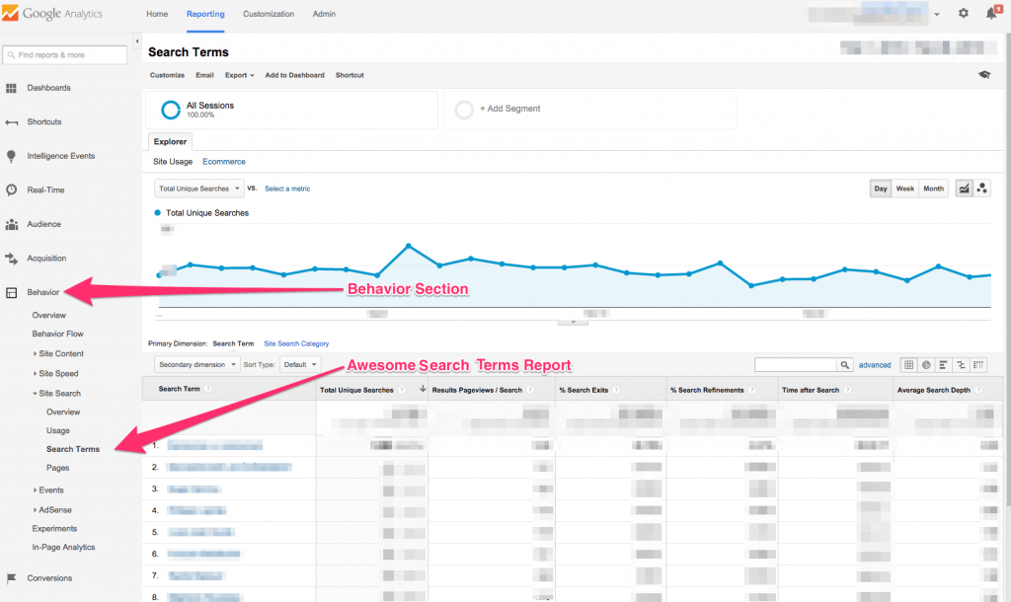Open the Customization tab
The width and height of the screenshot is (1011, 602).
(269, 14)
